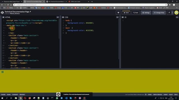Click the #E2E58E color value in CSS
This screenshot has height=100, width=179.
(89, 30)
